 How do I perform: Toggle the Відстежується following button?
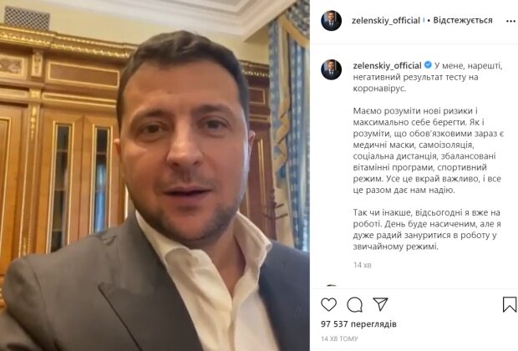click(463, 21)
